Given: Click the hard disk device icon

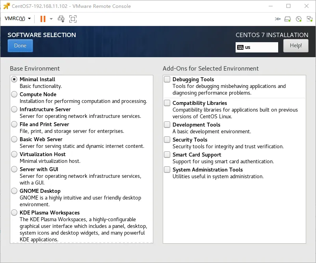Looking at the screenshot, I should (x=288, y=19).
